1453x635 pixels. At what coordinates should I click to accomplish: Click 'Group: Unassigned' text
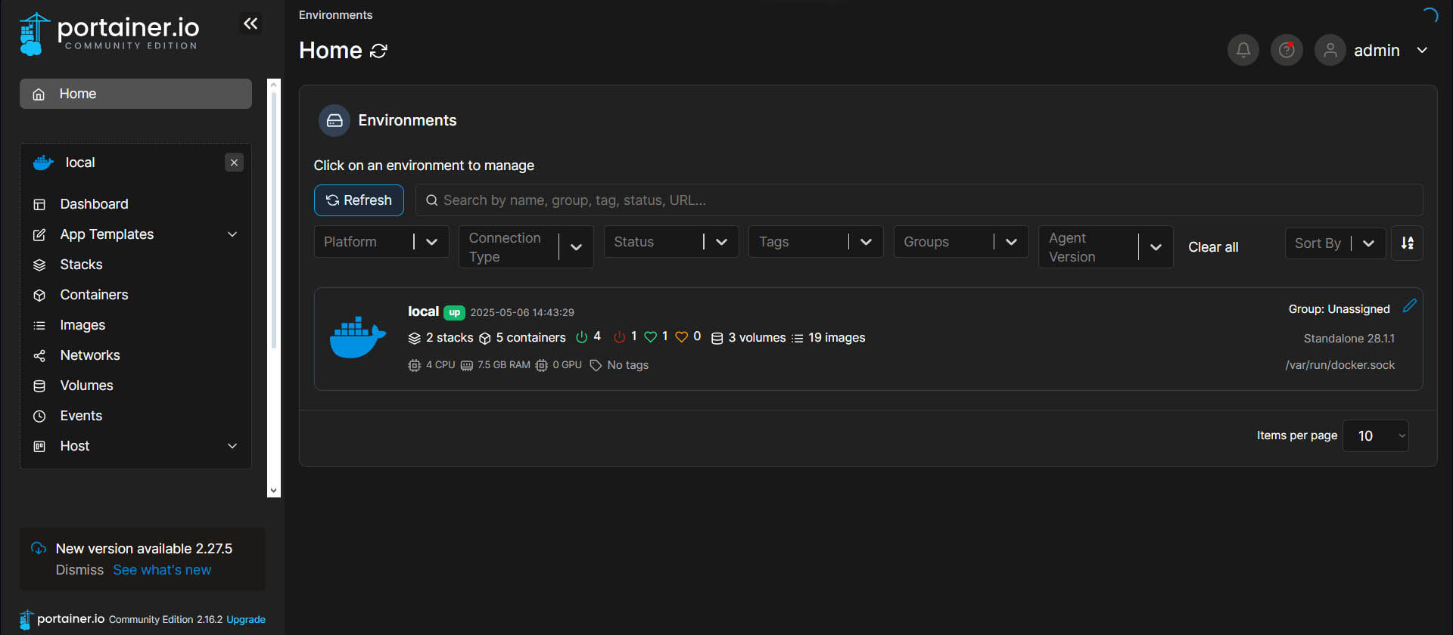coord(1339,309)
